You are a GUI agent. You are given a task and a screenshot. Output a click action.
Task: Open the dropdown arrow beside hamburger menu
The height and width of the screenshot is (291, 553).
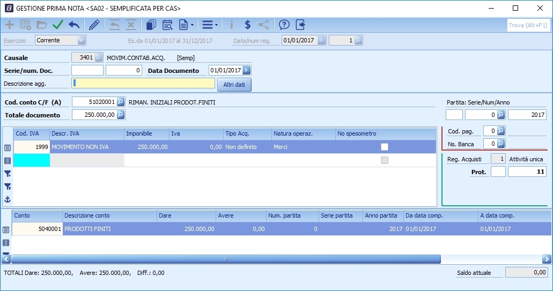pyautogui.click(x=216, y=25)
